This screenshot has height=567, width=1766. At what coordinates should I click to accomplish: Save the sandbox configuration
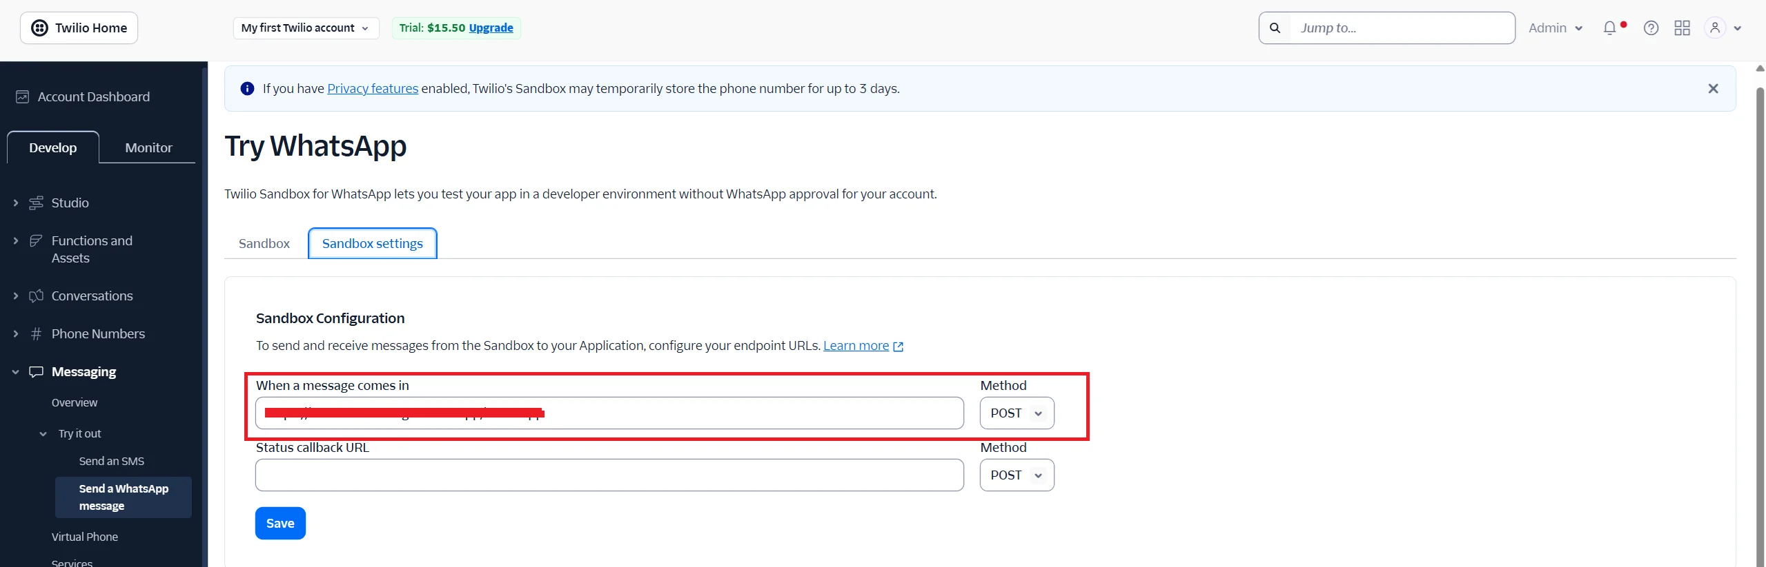(x=280, y=524)
